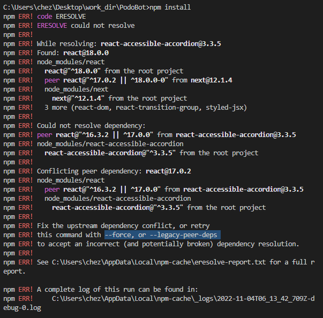This screenshot has width=323, height=318.
Task: Click 'ERESOLVE could not resolve' text
Action: coord(86,26)
